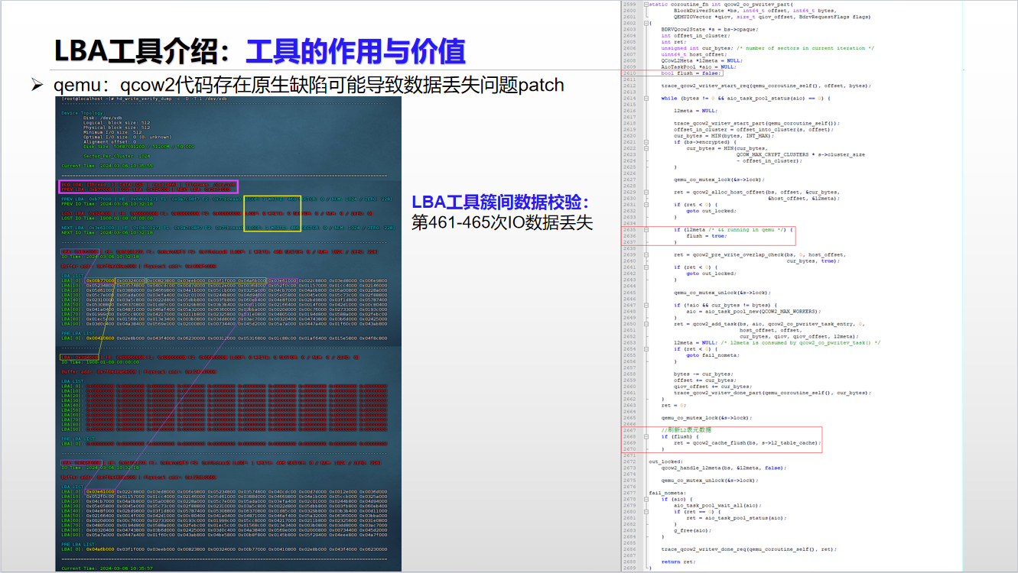Click the 'Alignment offset: 0' terminal line
1018x573 pixels.
point(108,141)
